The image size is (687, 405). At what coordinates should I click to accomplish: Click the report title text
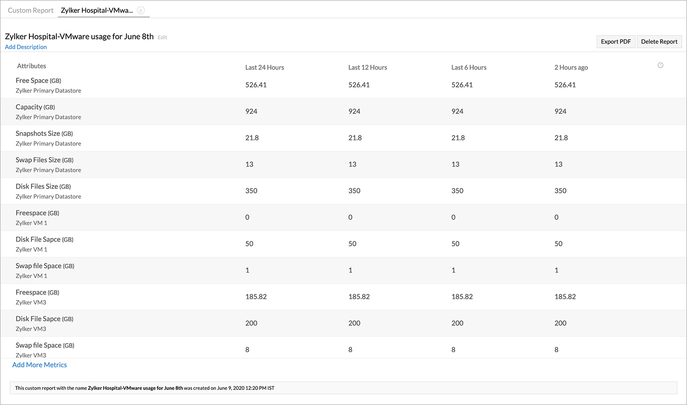tap(79, 36)
